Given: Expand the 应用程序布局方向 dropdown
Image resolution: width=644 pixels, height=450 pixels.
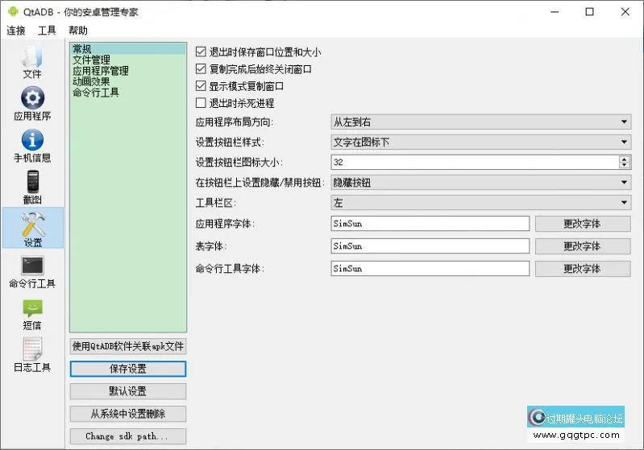Looking at the screenshot, I should tap(480, 122).
